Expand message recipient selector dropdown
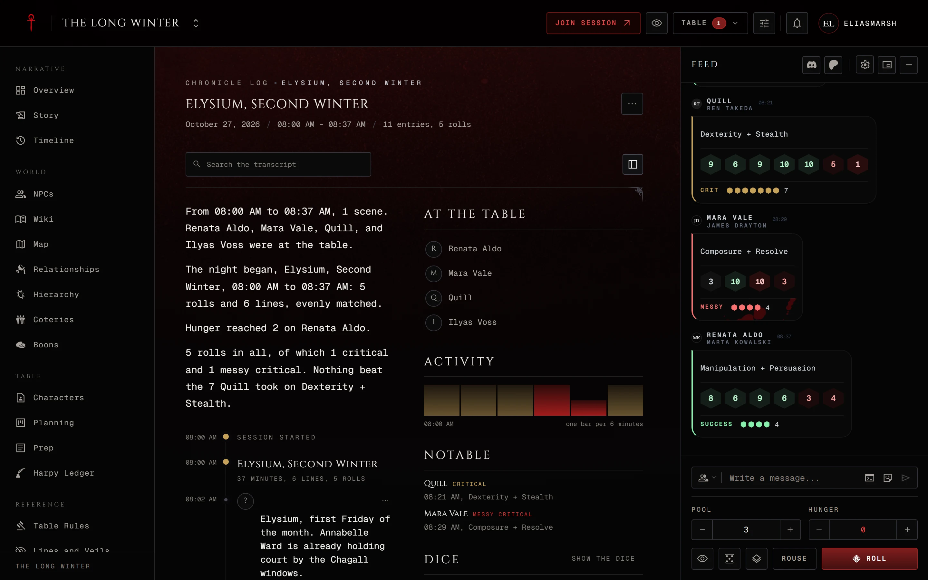 [707, 478]
